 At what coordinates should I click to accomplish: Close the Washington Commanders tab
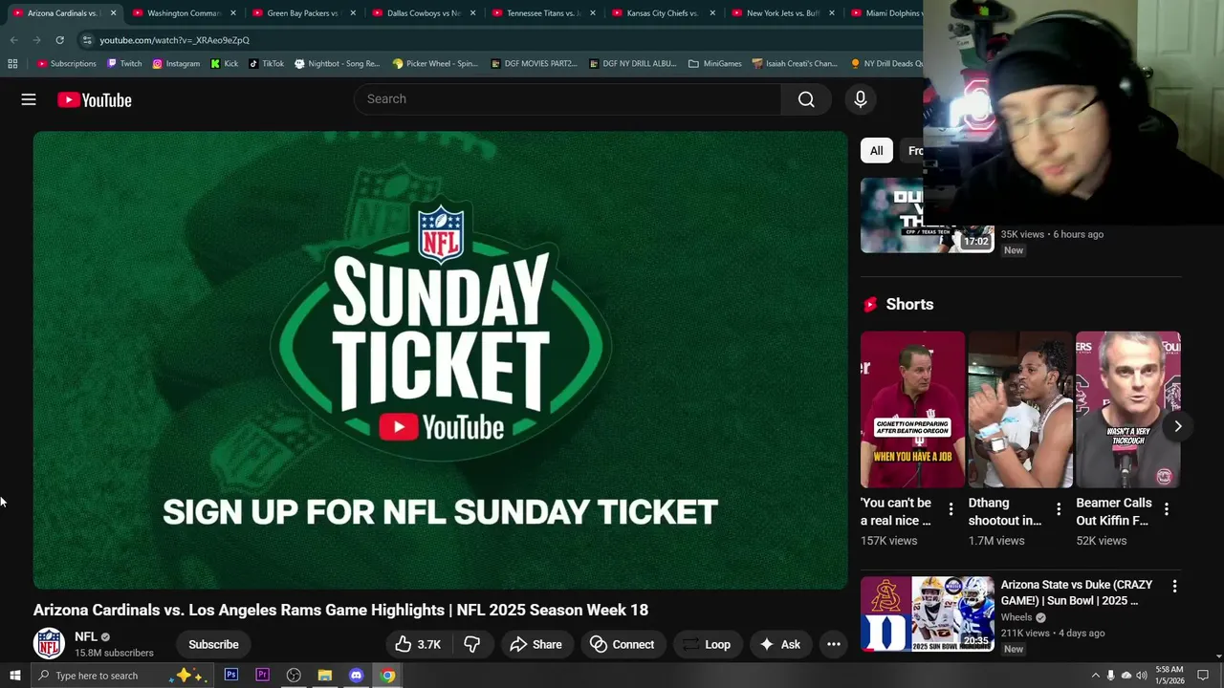(x=232, y=13)
